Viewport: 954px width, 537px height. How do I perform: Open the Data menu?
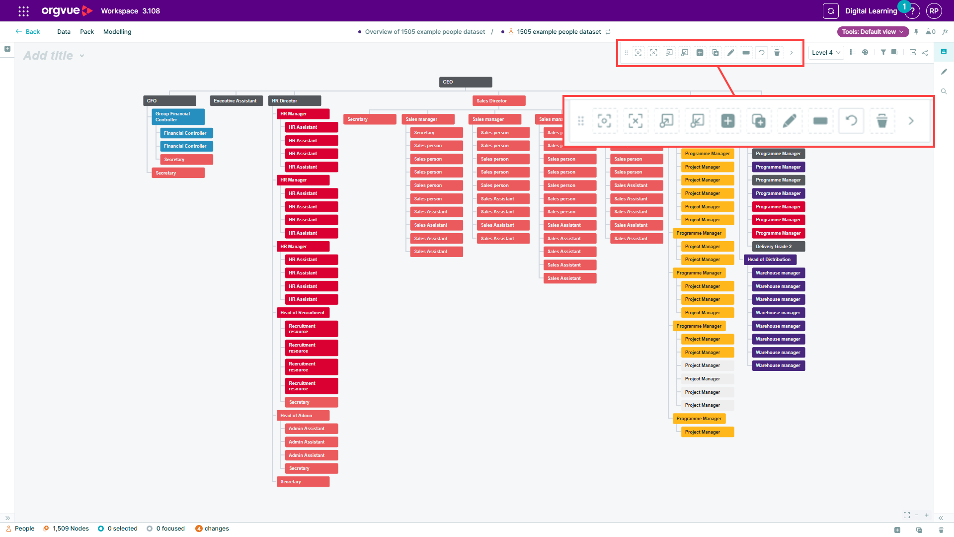[64, 32]
